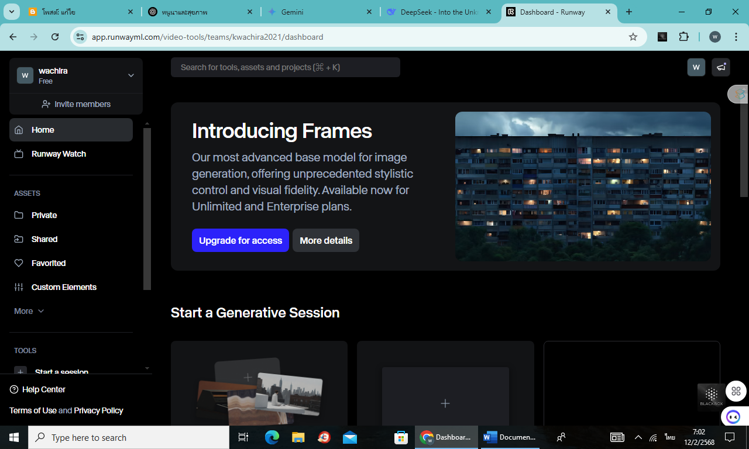Open the Private assets folder
Image resolution: width=749 pixels, height=449 pixels.
pyautogui.click(x=71, y=215)
